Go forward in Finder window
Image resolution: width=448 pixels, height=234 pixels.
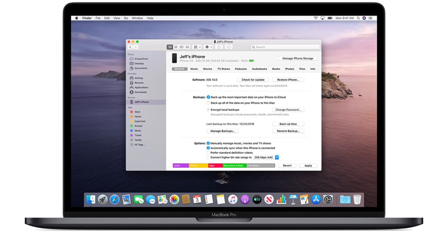[x=136, y=47]
